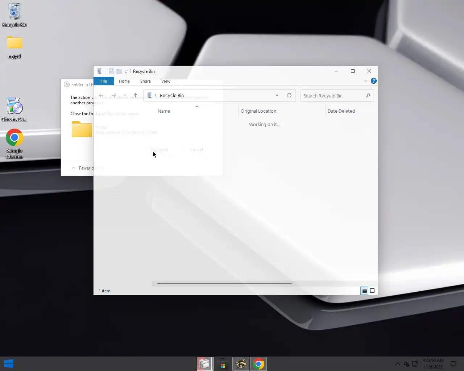Open the raccoon app in taskbar
This screenshot has height=371, width=464.
(241, 364)
